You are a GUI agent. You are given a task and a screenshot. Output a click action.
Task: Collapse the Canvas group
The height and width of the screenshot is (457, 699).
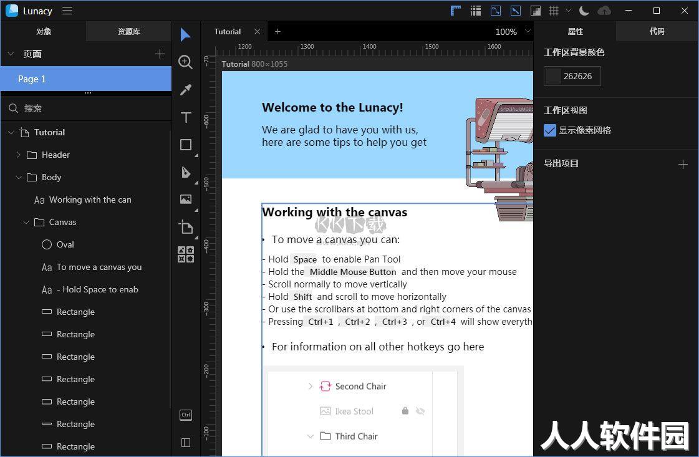26,222
